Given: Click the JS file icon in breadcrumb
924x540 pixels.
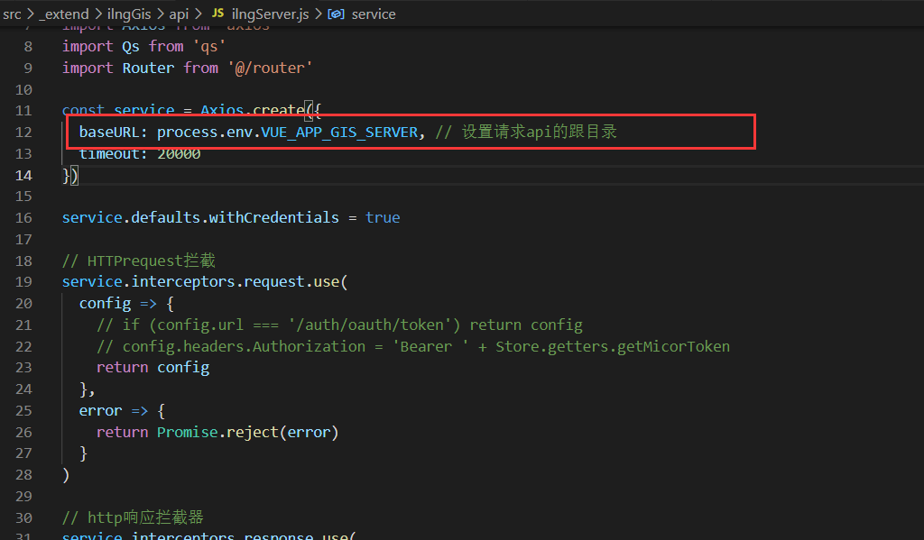Looking at the screenshot, I should [x=217, y=14].
